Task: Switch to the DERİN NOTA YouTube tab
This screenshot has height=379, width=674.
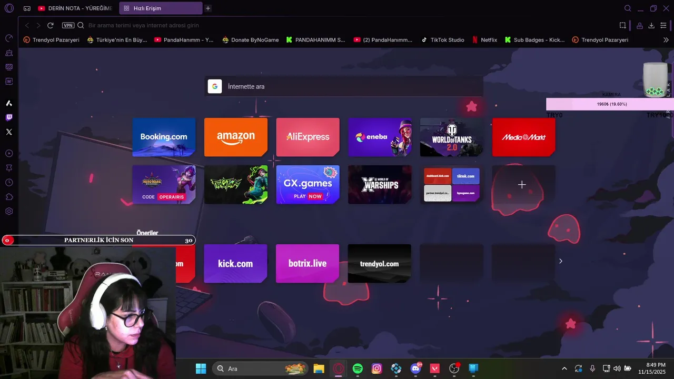Action: tap(75, 8)
